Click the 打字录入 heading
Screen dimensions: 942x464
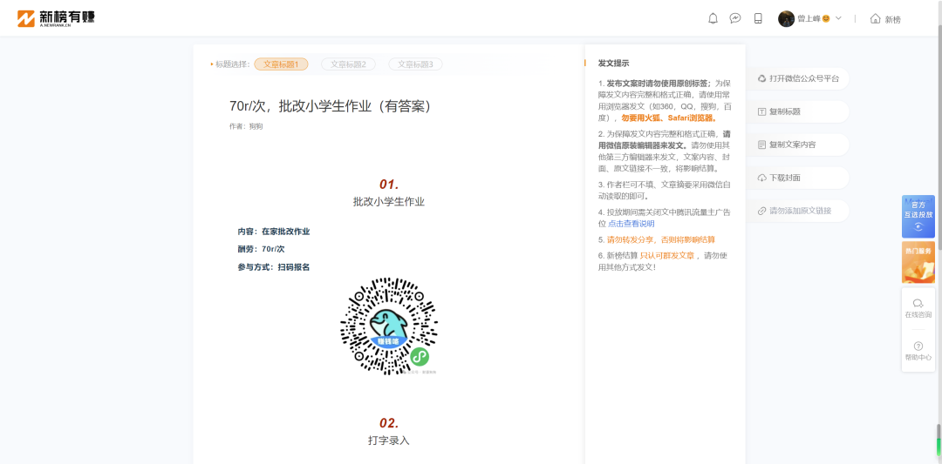389,440
